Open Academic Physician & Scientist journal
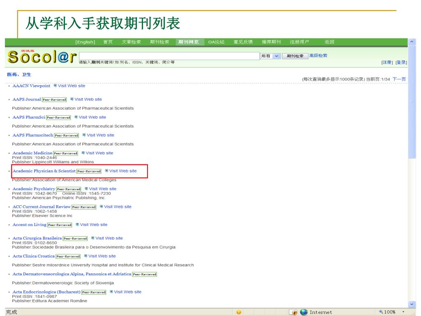 click(x=44, y=171)
